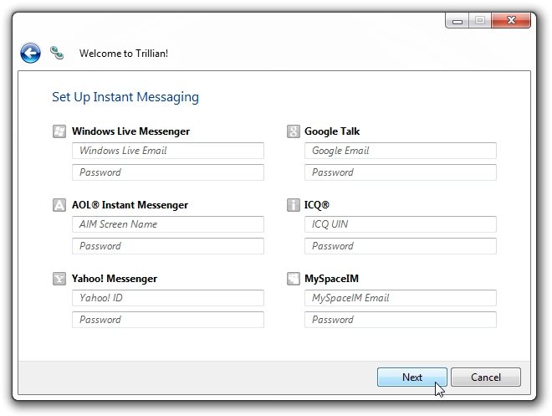The width and height of the screenshot is (552, 416).
Task: Focus the Yahoo! Messenger Password field
Action: pos(168,320)
